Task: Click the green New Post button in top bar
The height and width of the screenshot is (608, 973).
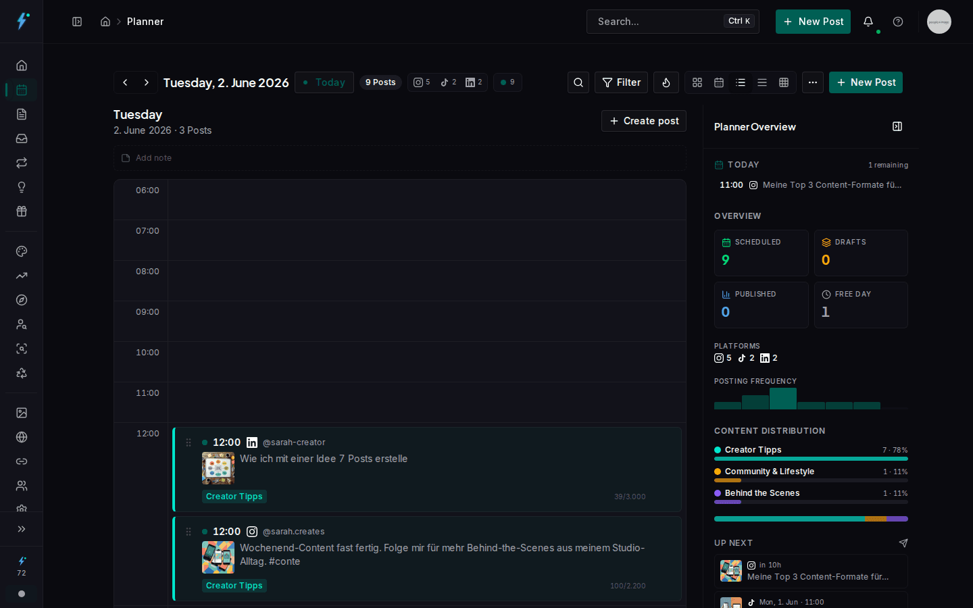Action: coord(813,22)
